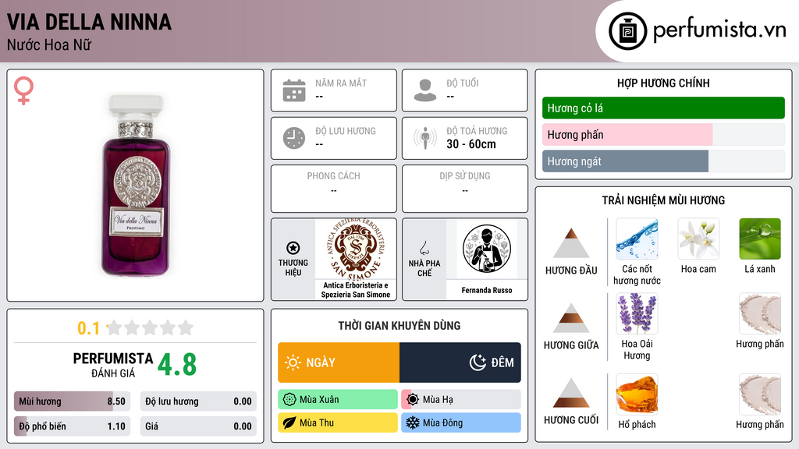Image resolution: width=799 pixels, height=449 pixels.
Task: Click the Các nốt hương nước water image
Action: click(x=637, y=239)
